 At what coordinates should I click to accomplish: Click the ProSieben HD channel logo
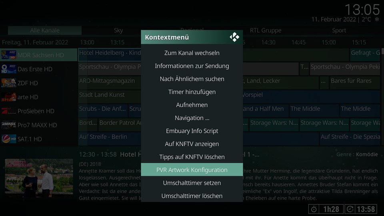[8, 111]
